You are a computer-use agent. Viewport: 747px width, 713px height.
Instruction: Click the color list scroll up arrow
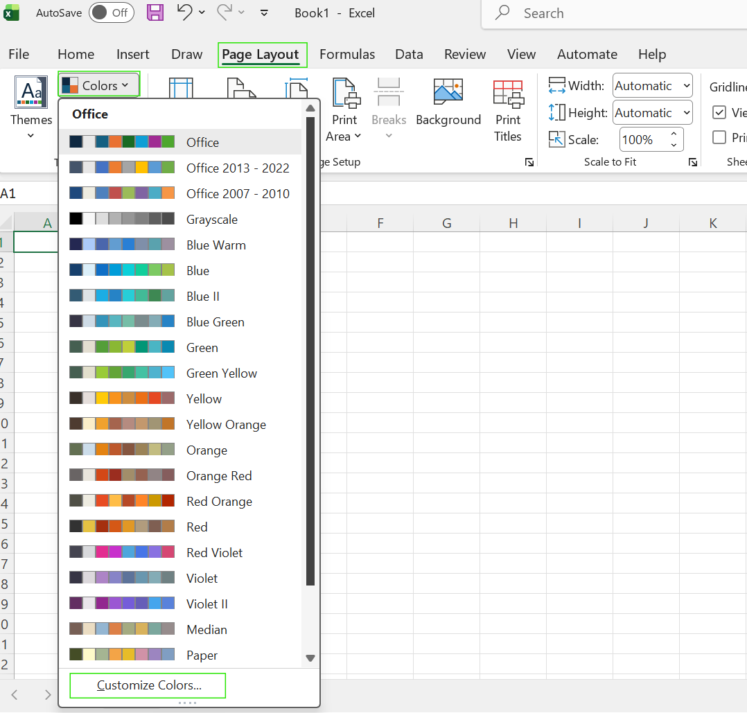point(310,108)
